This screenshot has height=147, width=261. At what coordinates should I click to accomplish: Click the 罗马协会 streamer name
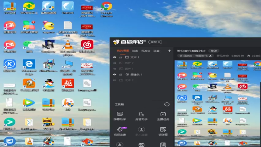tap(223, 56)
